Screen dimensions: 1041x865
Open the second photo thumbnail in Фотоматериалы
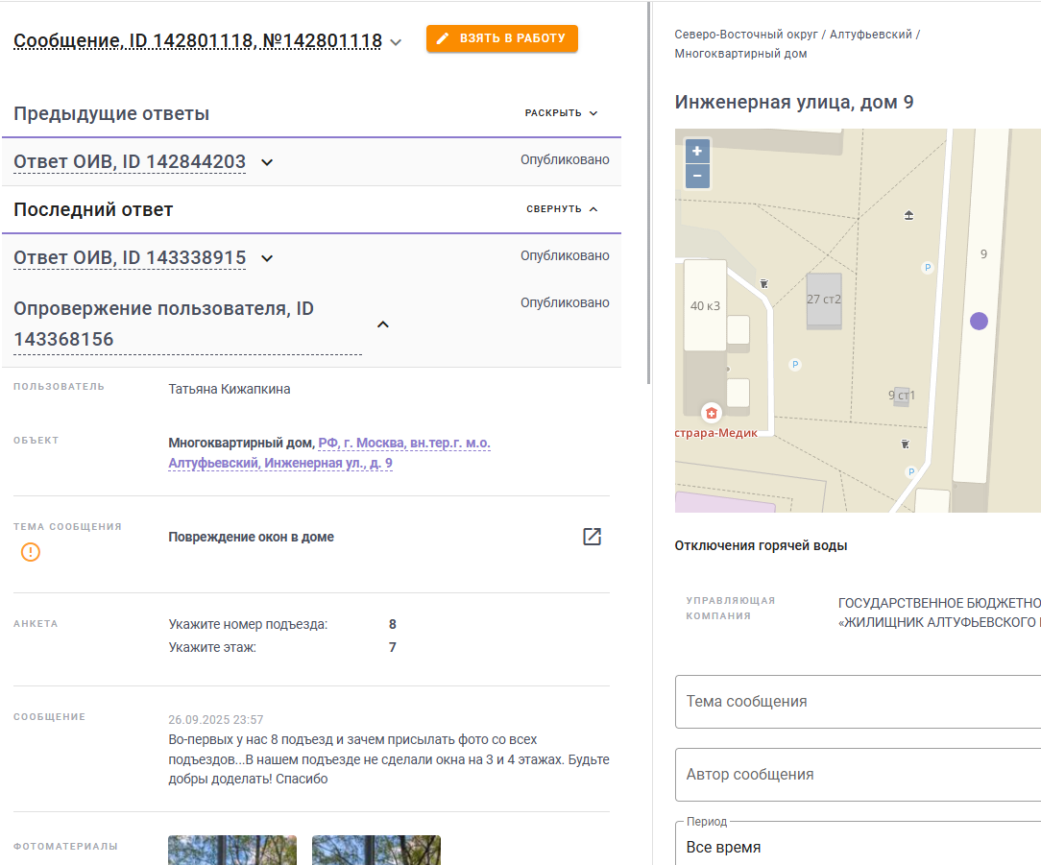[x=375, y=850]
